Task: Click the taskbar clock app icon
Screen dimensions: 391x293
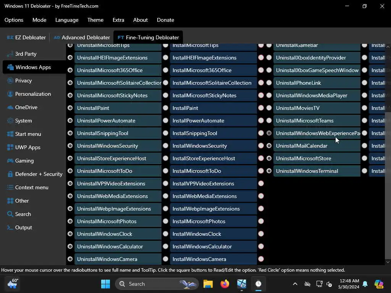Action: (x=259, y=284)
